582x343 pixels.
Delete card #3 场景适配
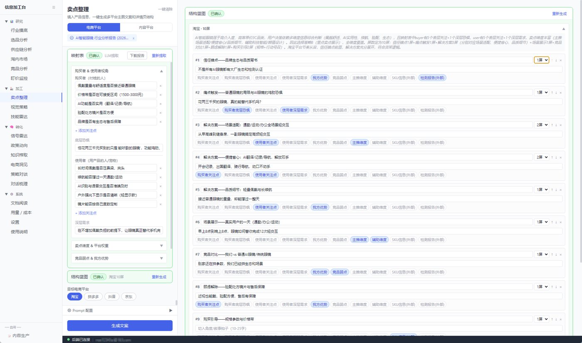pos(560,125)
